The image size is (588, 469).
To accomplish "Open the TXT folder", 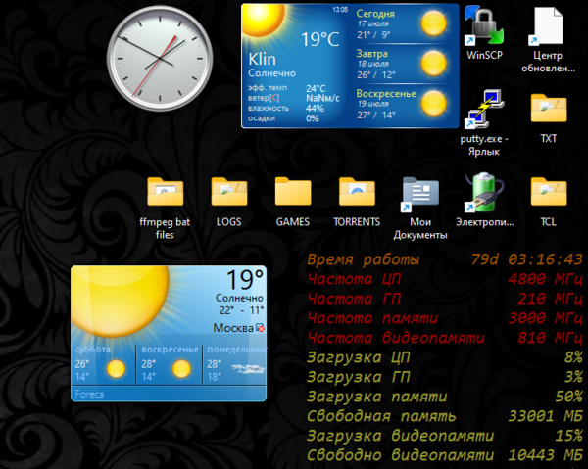I will [548, 118].
